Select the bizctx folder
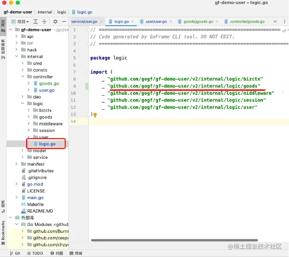This screenshot has height=257, width=289. (x=45, y=110)
